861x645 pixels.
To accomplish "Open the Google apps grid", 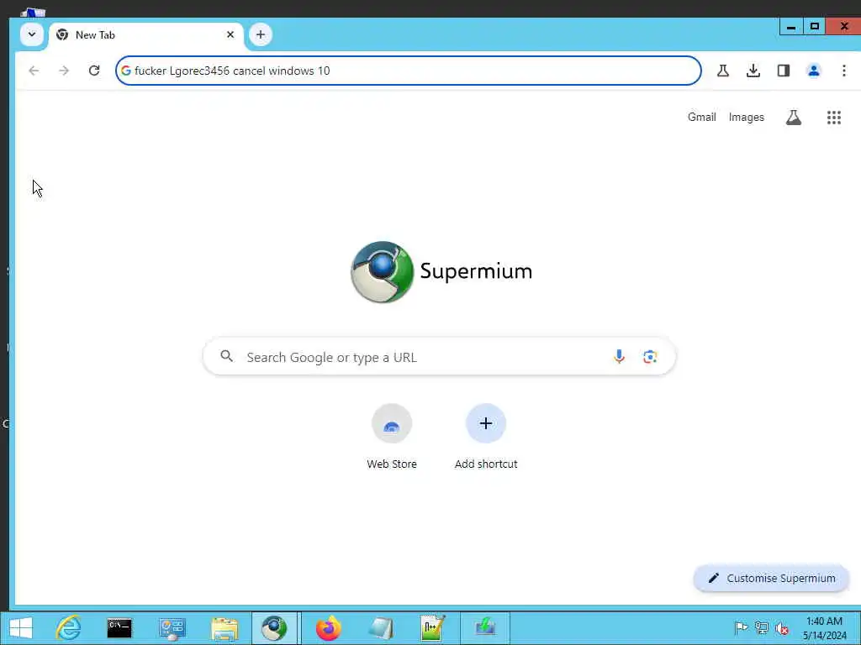I will (x=834, y=118).
